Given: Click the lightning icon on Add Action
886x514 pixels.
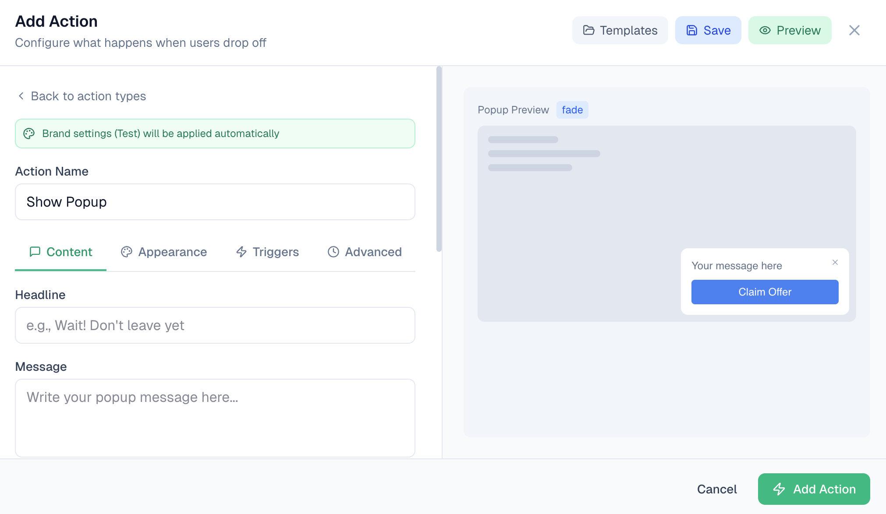Looking at the screenshot, I should (x=779, y=489).
